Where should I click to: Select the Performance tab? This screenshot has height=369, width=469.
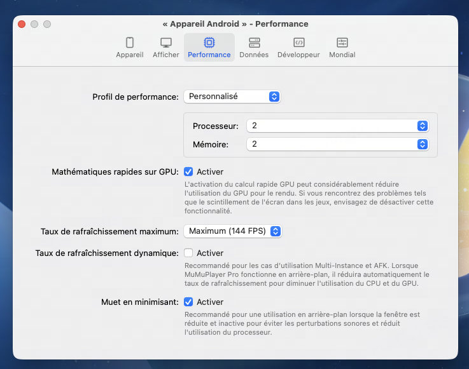click(x=209, y=47)
